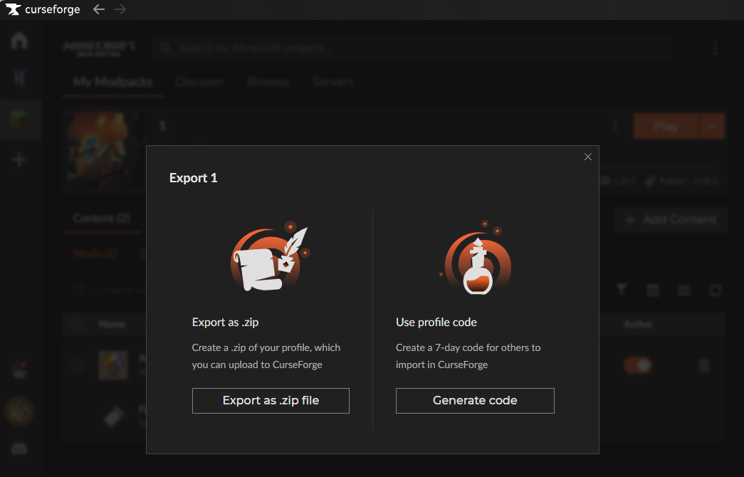Switch to grid view icon
Viewport: 744px width, 477px height.
(x=653, y=290)
